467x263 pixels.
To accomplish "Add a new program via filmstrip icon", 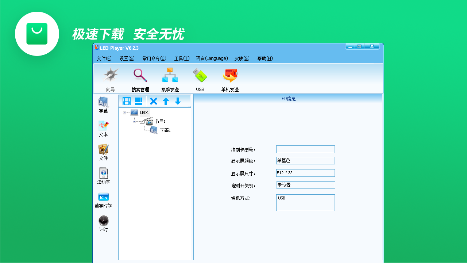I will point(127,101).
